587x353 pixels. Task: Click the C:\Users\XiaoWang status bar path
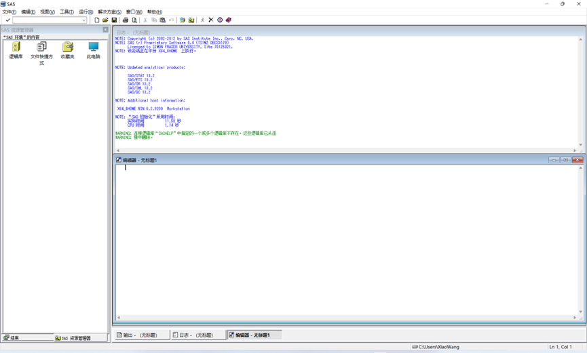[x=436, y=347]
